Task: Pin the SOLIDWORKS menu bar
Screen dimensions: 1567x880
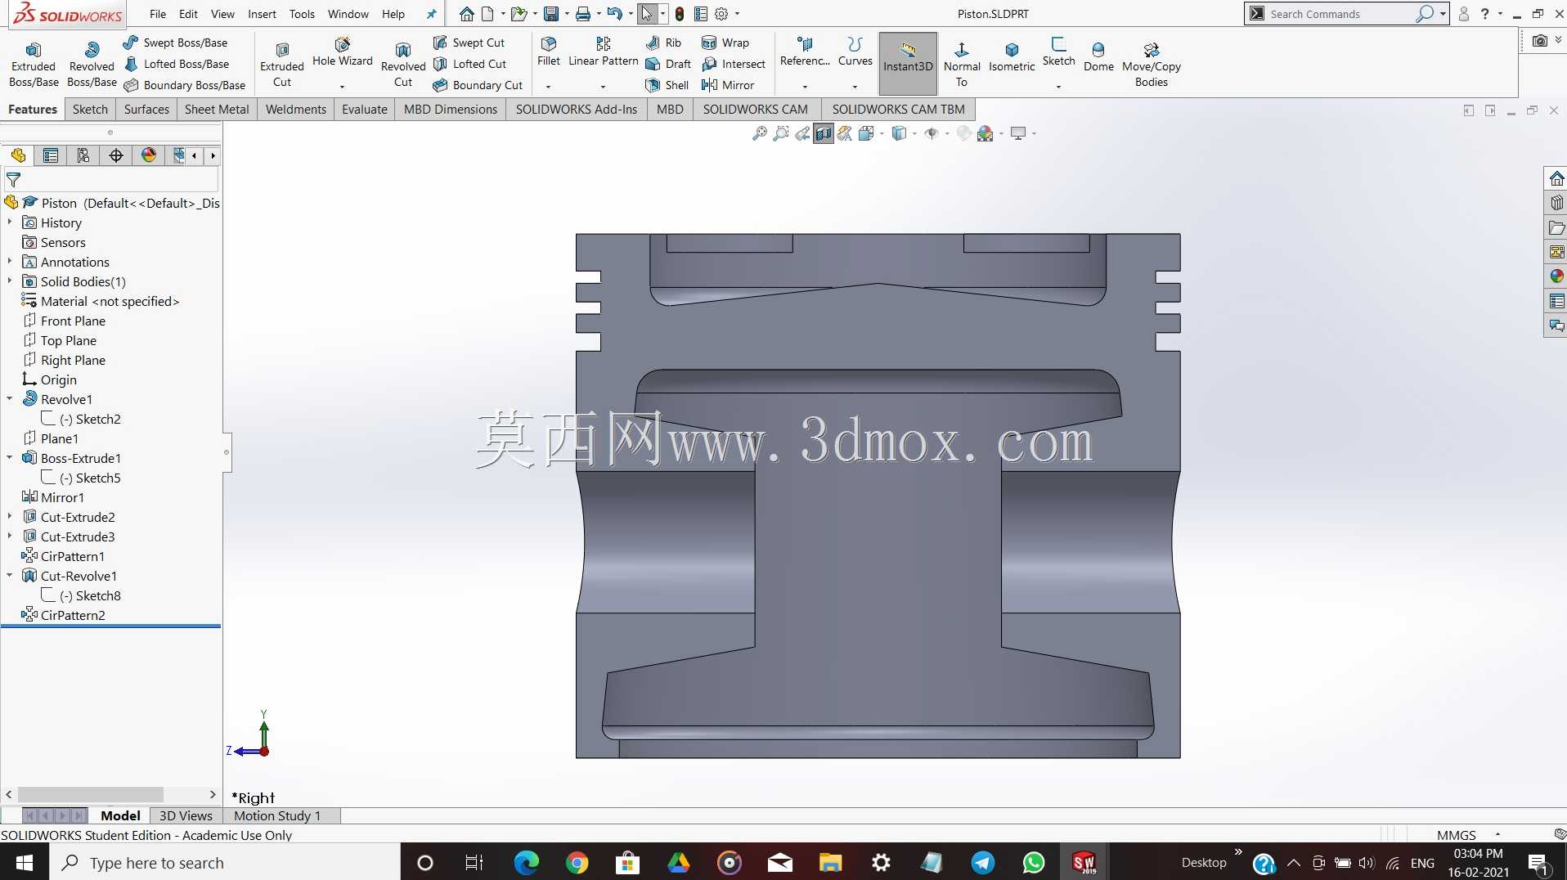Action: pyautogui.click(x=432, y=14)
